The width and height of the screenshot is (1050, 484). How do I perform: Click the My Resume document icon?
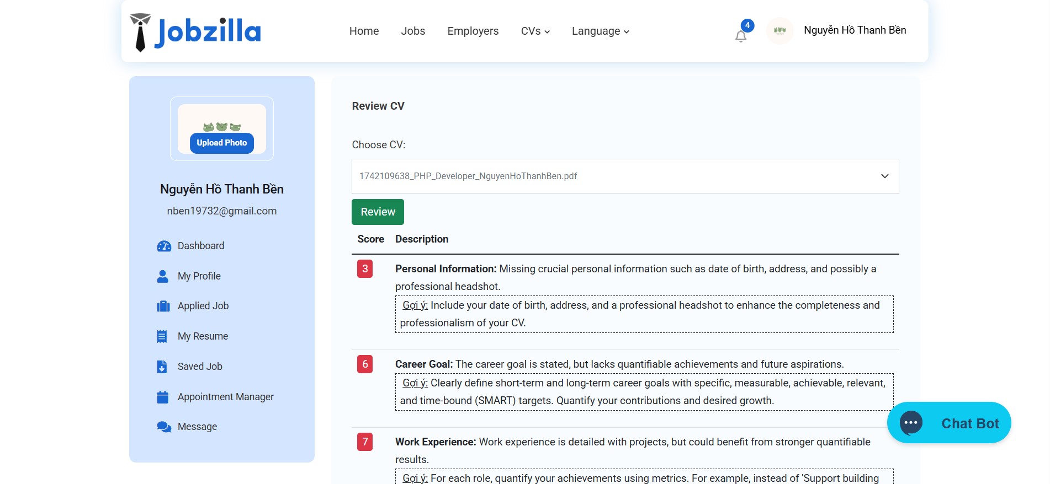click(x=162, y=336)
